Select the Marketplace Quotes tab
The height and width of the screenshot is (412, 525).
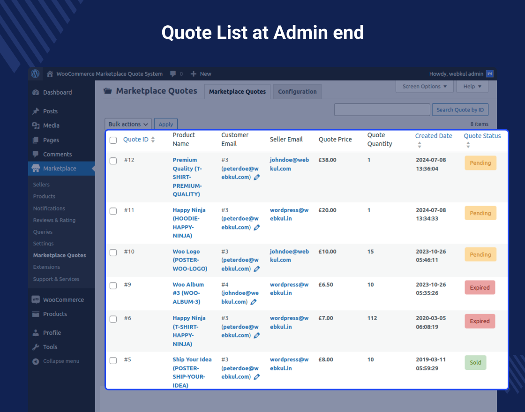click(x=237, y=92)
